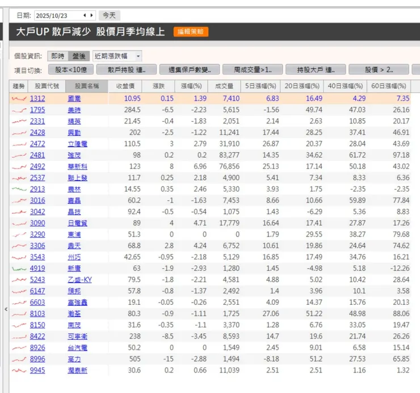The width and height of the screenshot is (420, 393).
Task: Sort by the 漲跌 column header
Action: [x=158, y=86]
